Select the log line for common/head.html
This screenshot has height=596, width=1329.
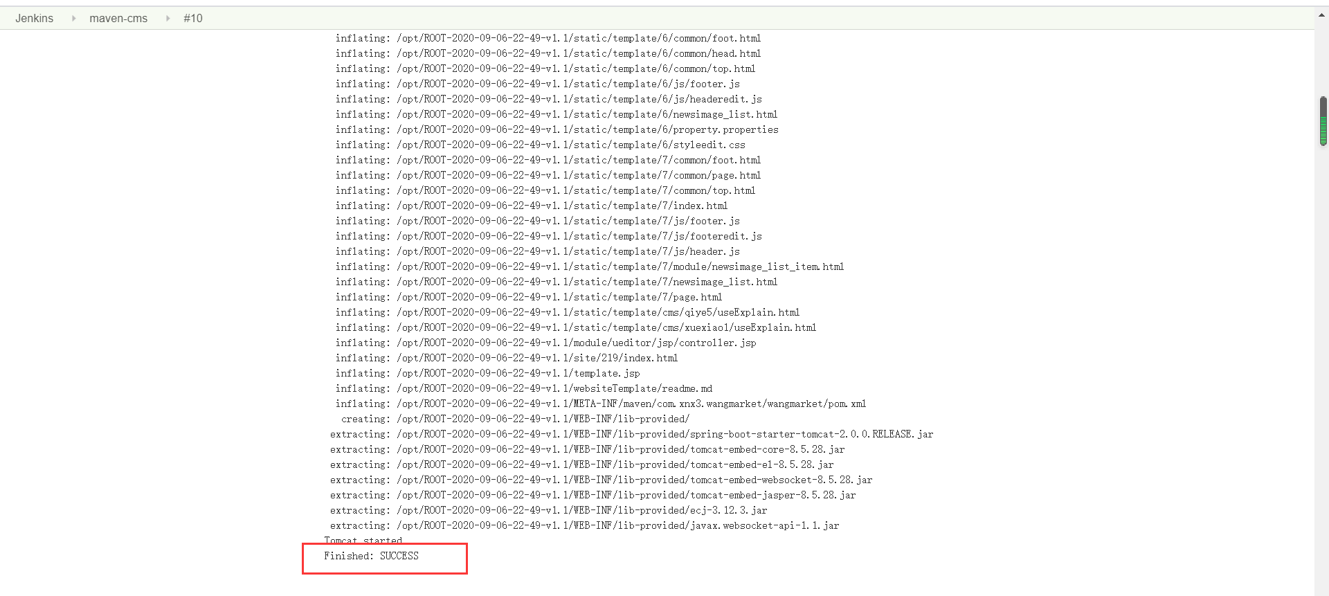tap(548, 53)
